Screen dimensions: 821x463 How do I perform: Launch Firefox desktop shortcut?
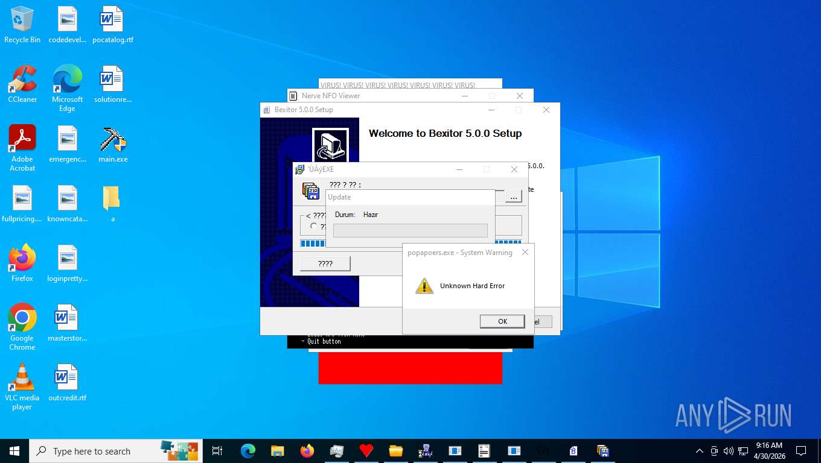pos(22,263)
